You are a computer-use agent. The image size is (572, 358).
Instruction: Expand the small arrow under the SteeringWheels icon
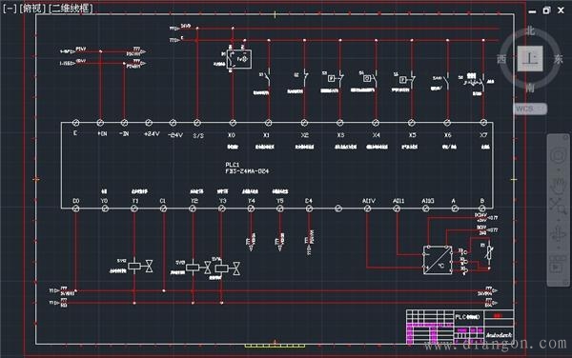pyautogui.click(x=558, y=169)
